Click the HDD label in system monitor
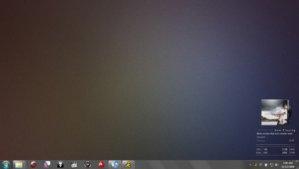 tap(292, 149)
